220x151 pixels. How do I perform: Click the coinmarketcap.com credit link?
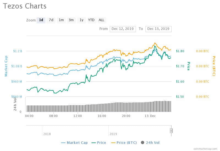click(205, 149)
